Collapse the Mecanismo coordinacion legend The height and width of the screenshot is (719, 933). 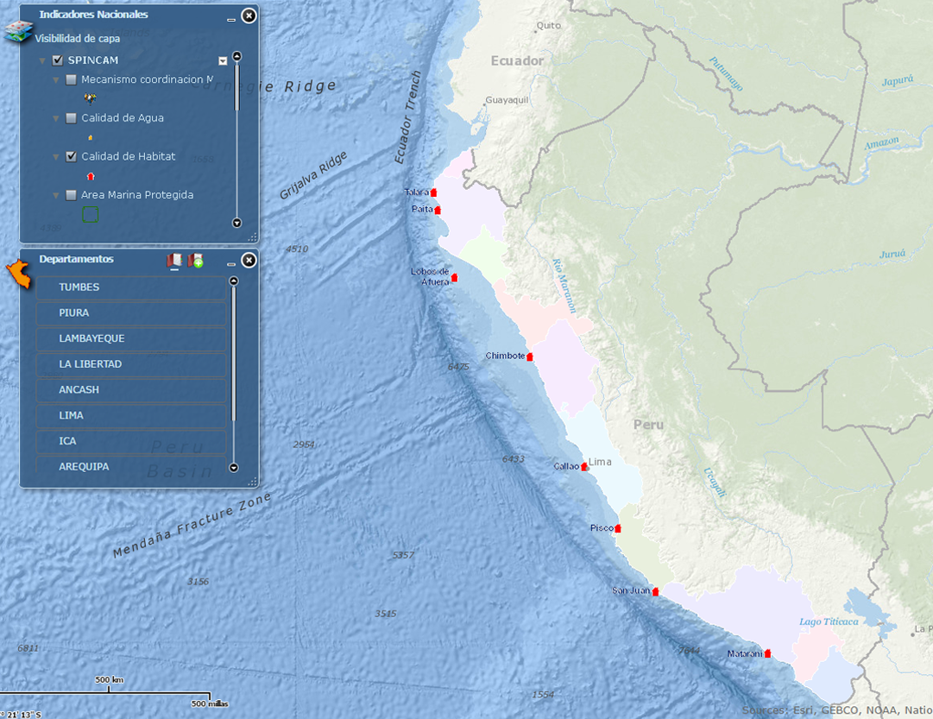pos(56,80)
